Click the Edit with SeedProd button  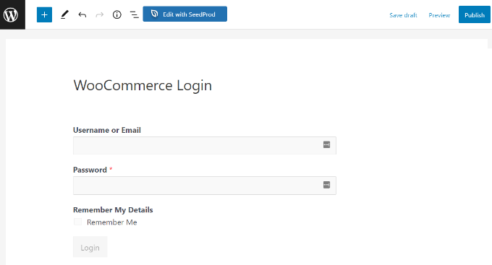click(184, 14)
